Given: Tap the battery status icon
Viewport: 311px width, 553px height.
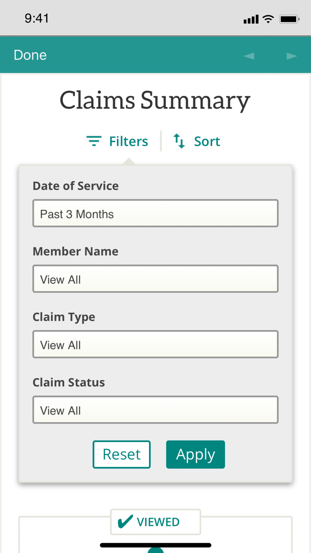Looking at the screenshot, I should click(289, 19).
